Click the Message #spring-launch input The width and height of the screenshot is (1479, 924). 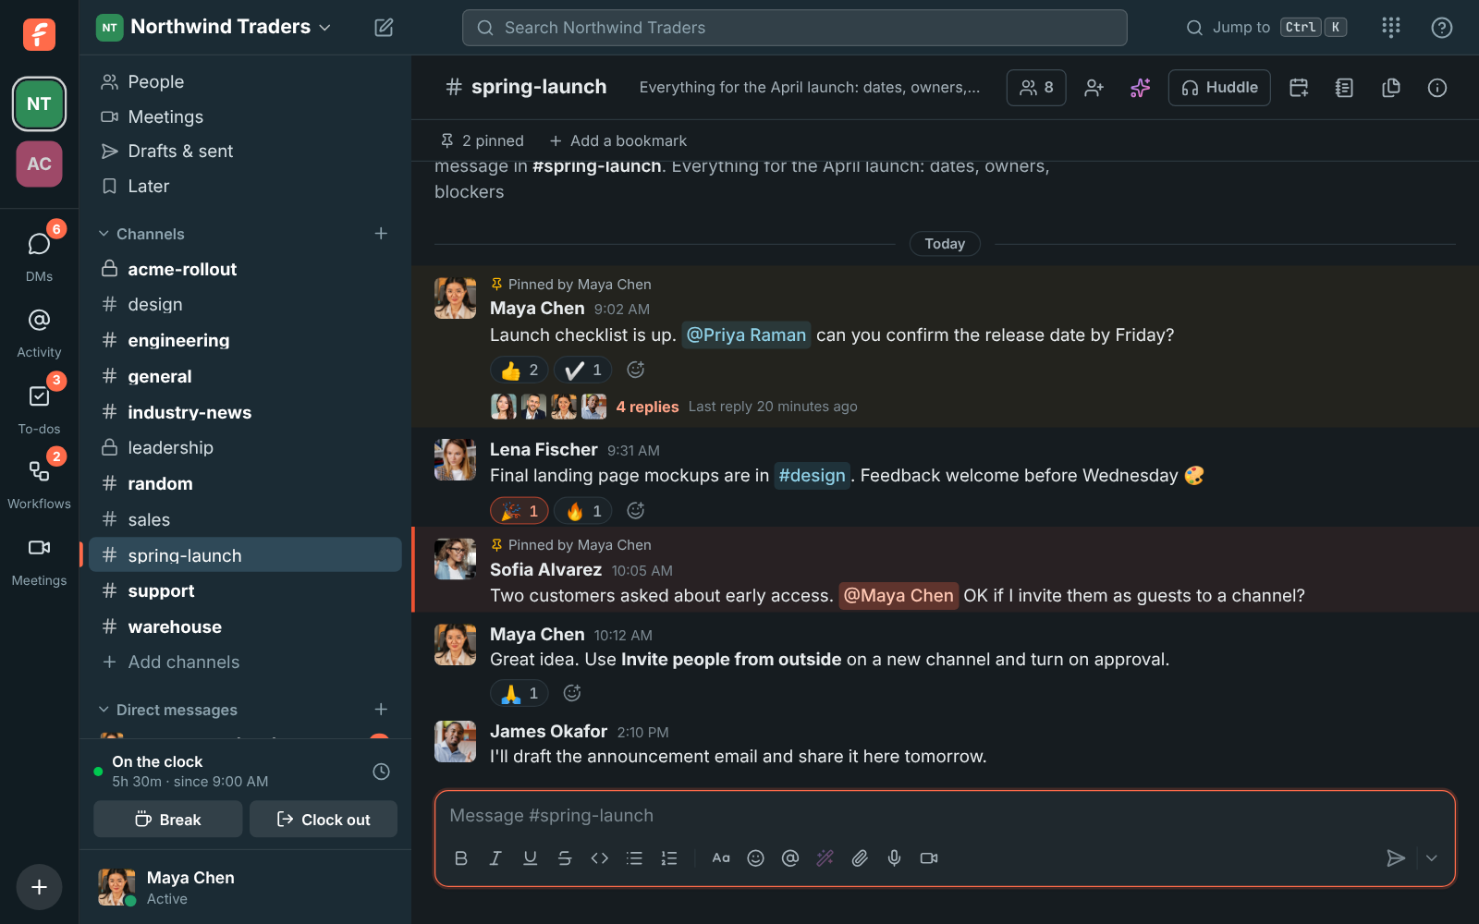point(944,816)
